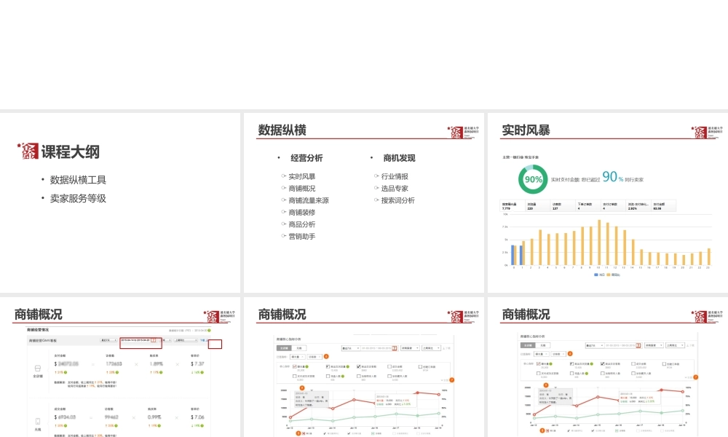Click the mobile phone icon beside 无线 metrics
Viewport: 728px width, 437px height.
tap(37, 420)
